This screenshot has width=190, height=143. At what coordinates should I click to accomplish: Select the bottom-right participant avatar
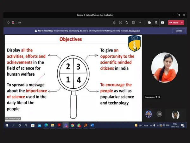[175, 115]
